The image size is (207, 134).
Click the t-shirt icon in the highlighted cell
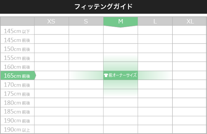click(106, 75)
